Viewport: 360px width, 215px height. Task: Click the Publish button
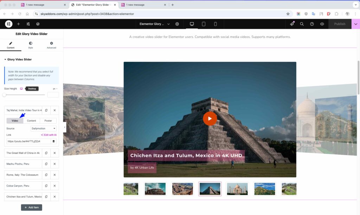pos(340,24)
